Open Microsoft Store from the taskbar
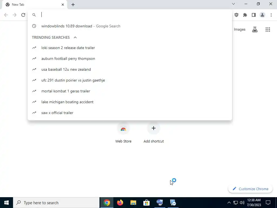 (x=146, y=203)
